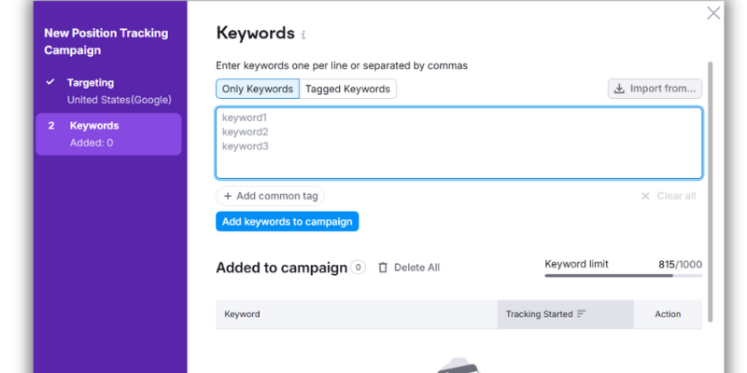The height and width of the screenshot is (373, 747).
Task: Close the Position Tracking dialog with the X
Action: click(713, 13)
